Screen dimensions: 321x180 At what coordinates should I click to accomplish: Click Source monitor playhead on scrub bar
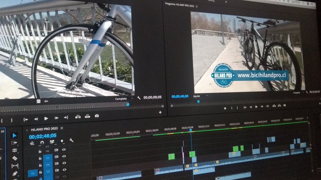(x=128, y=105)
